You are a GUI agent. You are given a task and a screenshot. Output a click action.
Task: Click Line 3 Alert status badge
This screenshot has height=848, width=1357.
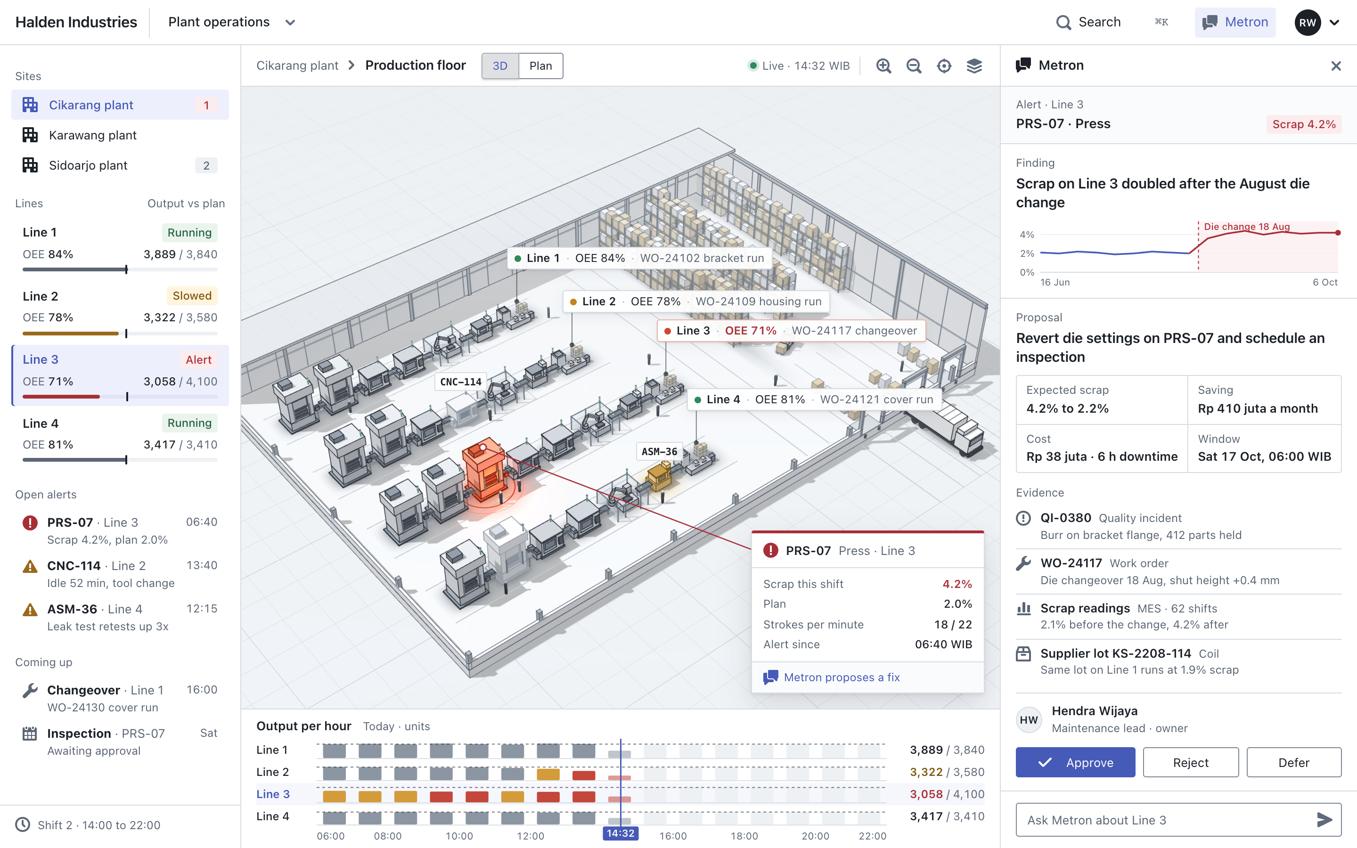198,359
